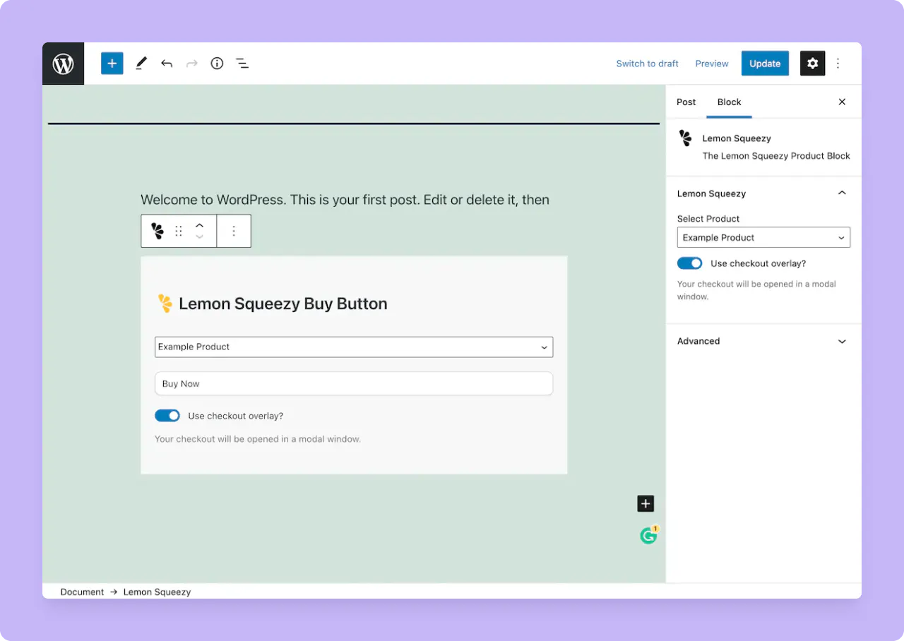Open the editor Options three-dot menu
Image resolution: width=904 pixels, height=641 pixels.
838,63
